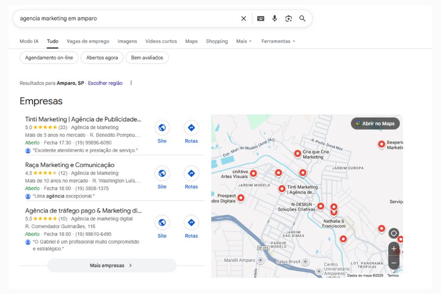Open the Raça Marketing e Comunicação listing
Viewport: 441px width, 294px height.
coord(70,165)
